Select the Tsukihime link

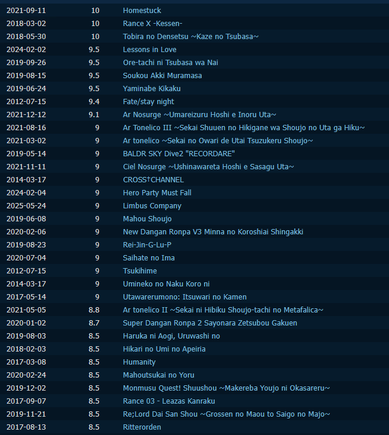point(140,271)
